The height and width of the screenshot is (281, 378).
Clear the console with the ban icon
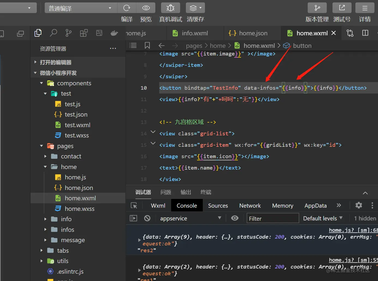click(147, 218)
